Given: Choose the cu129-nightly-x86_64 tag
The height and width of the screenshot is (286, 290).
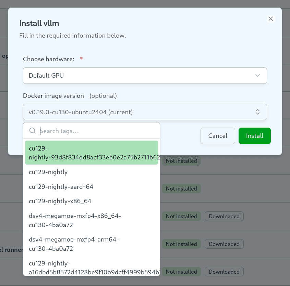Looking at the screenshot, I should click(x=92, y=201).
